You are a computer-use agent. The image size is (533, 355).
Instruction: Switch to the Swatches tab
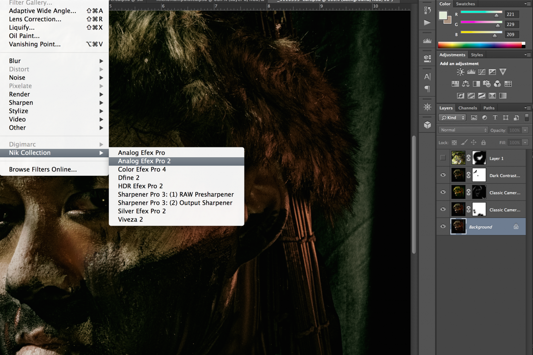pos(465,4)
